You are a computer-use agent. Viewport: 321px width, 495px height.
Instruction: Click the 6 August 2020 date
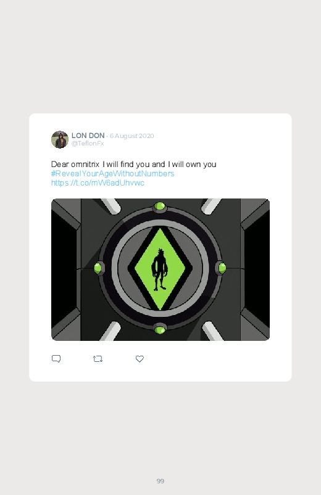(x=132, y=136)
